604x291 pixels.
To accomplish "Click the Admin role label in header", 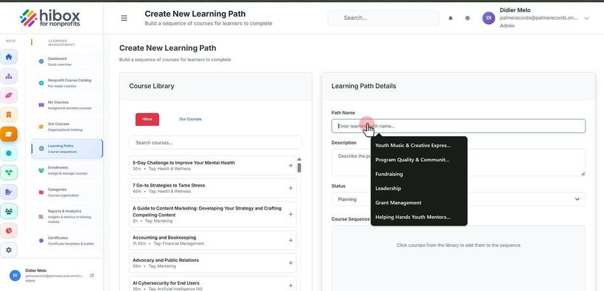I will (x=507, y=26).
